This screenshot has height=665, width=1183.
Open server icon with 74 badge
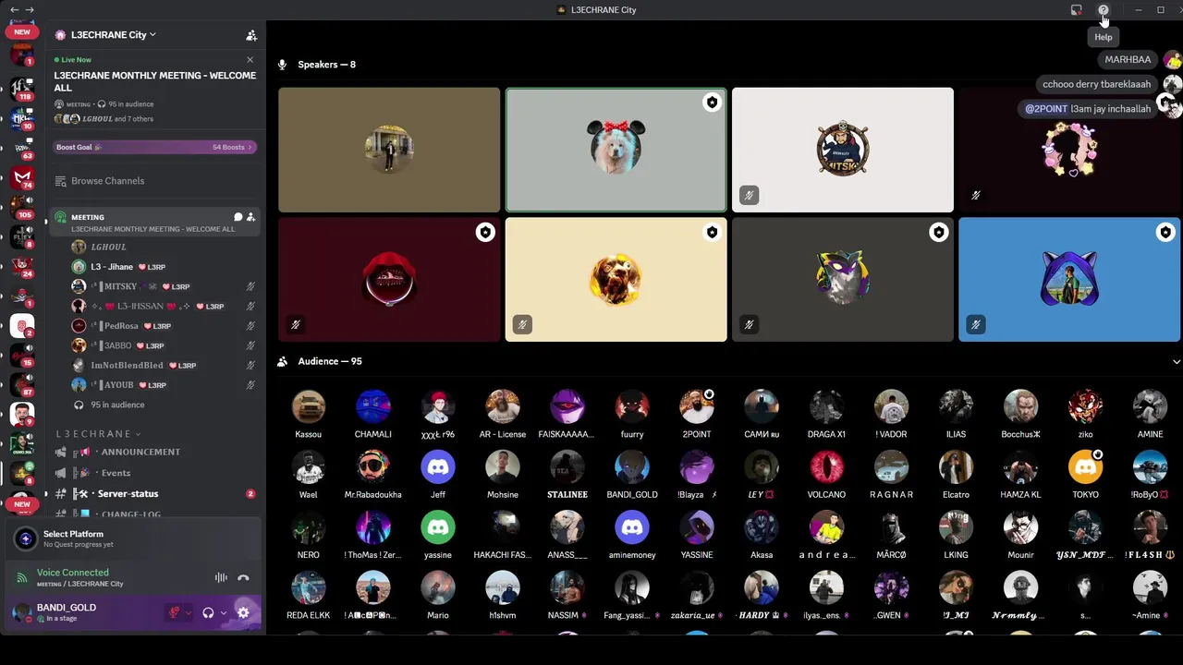(x=22, y=176)
